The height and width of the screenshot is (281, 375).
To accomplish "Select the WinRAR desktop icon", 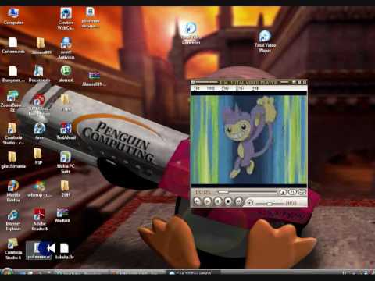I will click(x=62, y=215).
